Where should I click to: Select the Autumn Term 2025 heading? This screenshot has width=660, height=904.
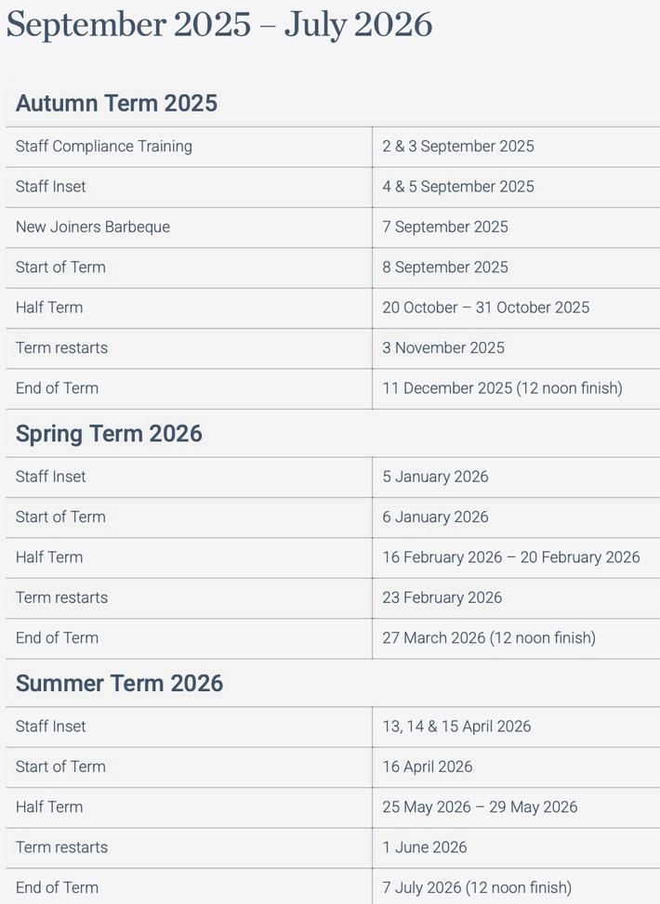click(x=116, y=103)
